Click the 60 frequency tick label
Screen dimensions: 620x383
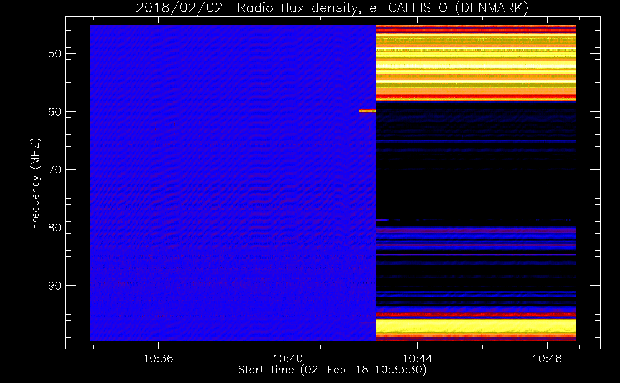click(55, 112)
